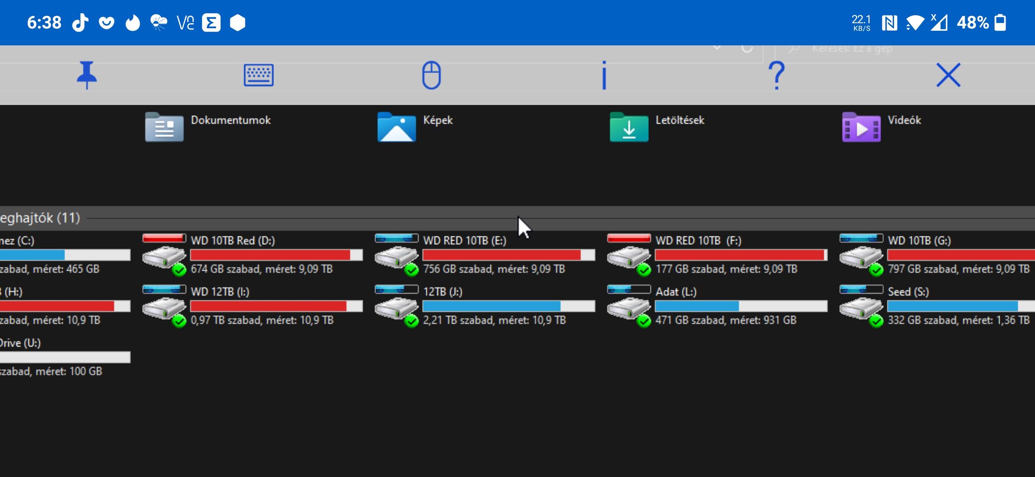Click '471 GB szabad, méret: 931 GB'

pyautogui.click(x=726, y=320)
